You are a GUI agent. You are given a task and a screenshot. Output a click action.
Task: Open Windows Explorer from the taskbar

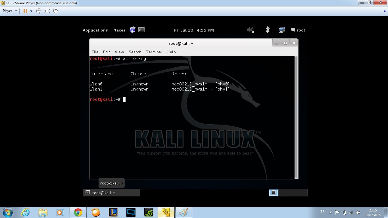pos(43,212)
